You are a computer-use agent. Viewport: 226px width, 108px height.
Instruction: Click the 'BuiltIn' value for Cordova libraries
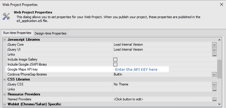[x=118, y=74]
